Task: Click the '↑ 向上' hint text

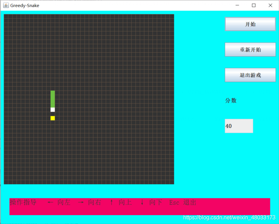Action: [121, 203]
